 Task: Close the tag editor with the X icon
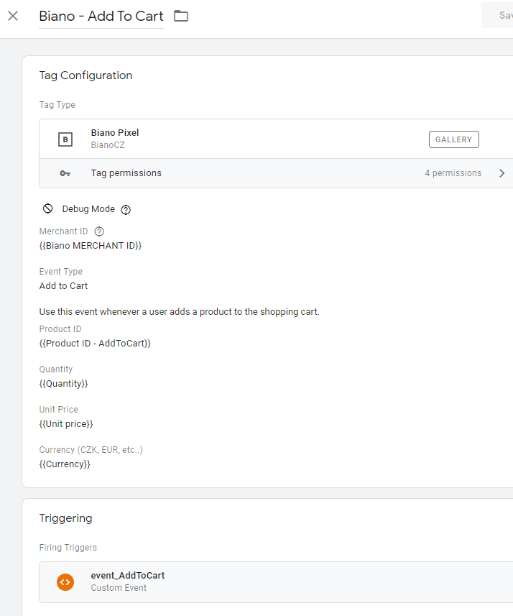pyautogui.click(x=13, y=16)
